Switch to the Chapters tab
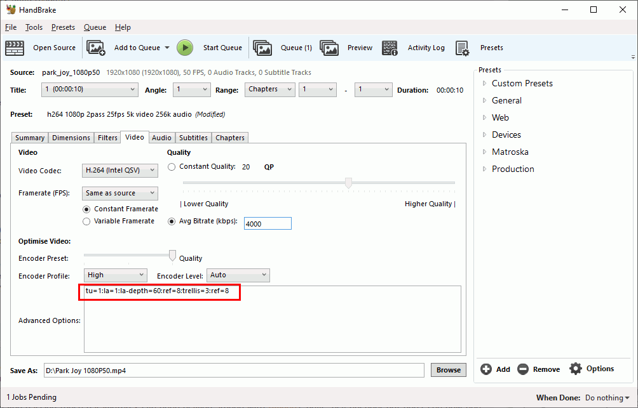 pyautogui.click(x=230, y=138)
